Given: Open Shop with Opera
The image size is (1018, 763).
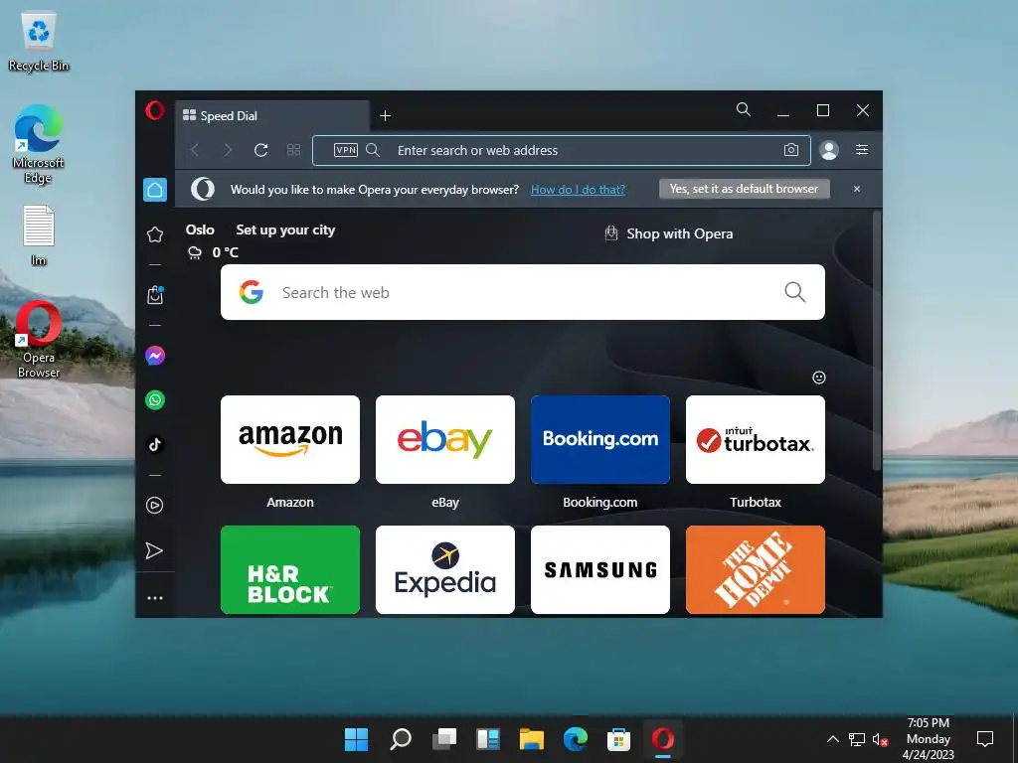Looking at the screenshot, I should click(669, 233).
